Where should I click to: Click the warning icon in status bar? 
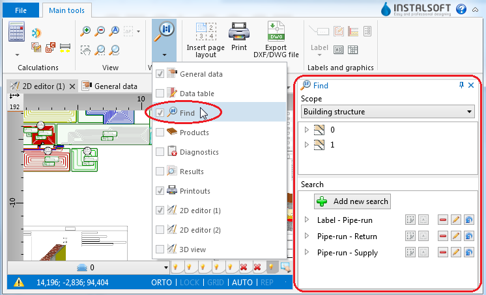(20, 283)
